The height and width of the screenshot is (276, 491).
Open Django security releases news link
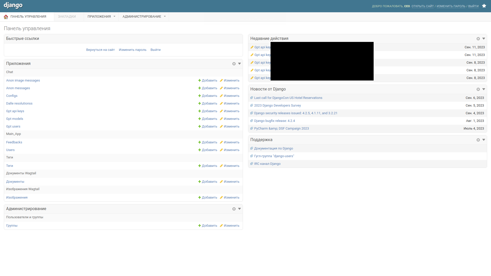[x=296, y=113]
